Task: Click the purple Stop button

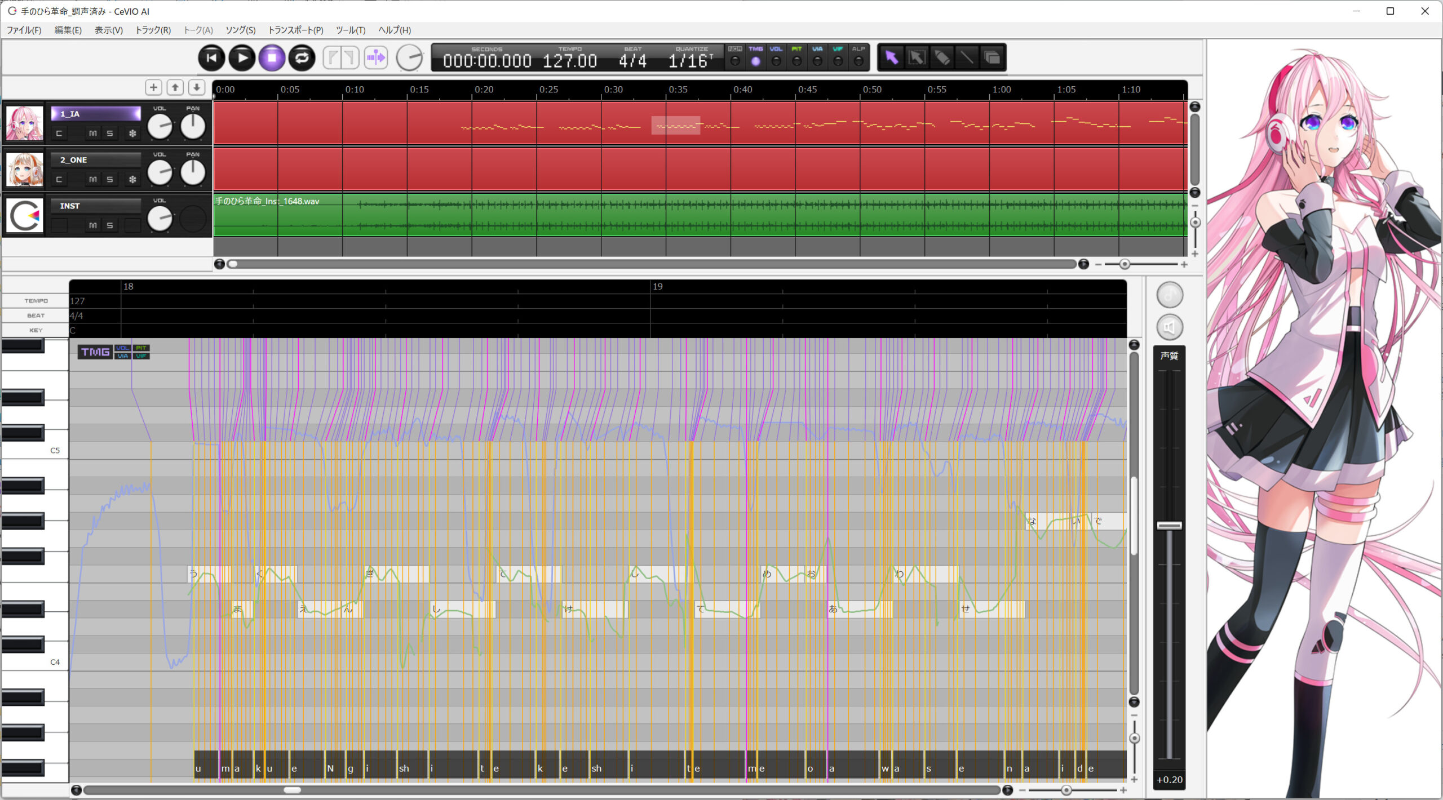Action: tap(272, 57)
